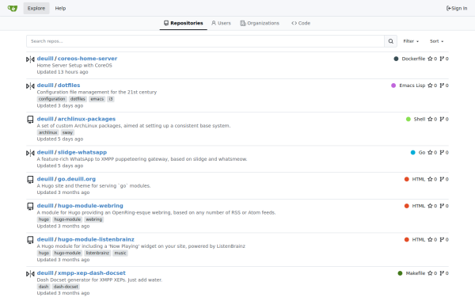Screen dimensions: 475x297
Task: Switch to the Organizations tab
Action: [x=260, y=23]
